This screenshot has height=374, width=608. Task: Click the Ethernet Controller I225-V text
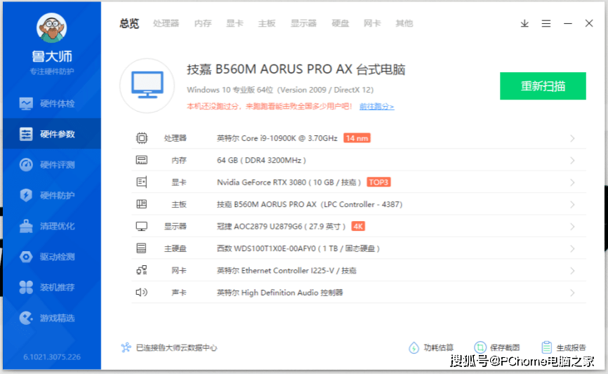(x=286, y=271)
